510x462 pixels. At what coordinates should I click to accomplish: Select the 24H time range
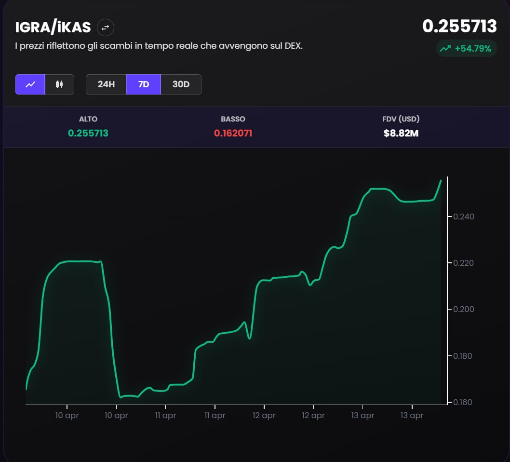pos(106,84)
